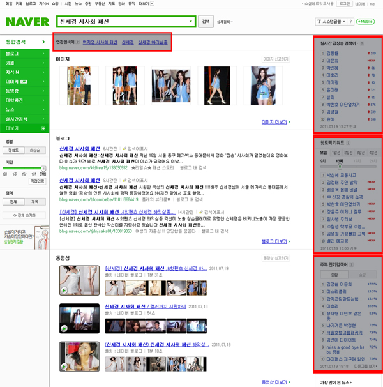Viewport: 383px width, 387px height.
Task: Click the 직접입력 period button
Action: 37,181
